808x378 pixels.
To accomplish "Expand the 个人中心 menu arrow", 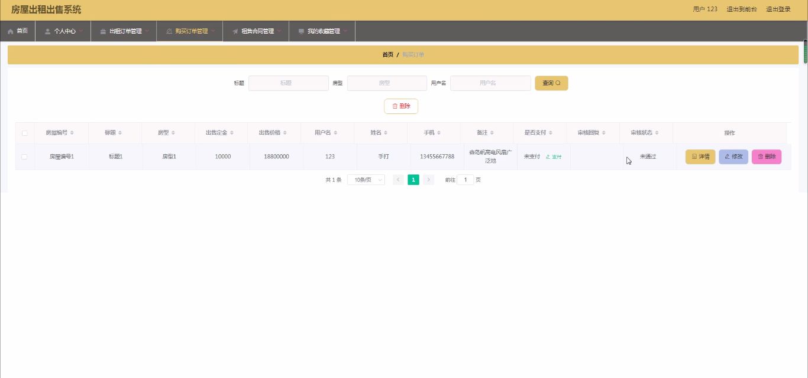I will point(81,31).
